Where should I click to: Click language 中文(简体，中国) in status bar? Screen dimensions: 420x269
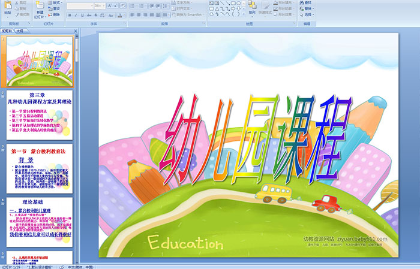(x=80, y=267)
